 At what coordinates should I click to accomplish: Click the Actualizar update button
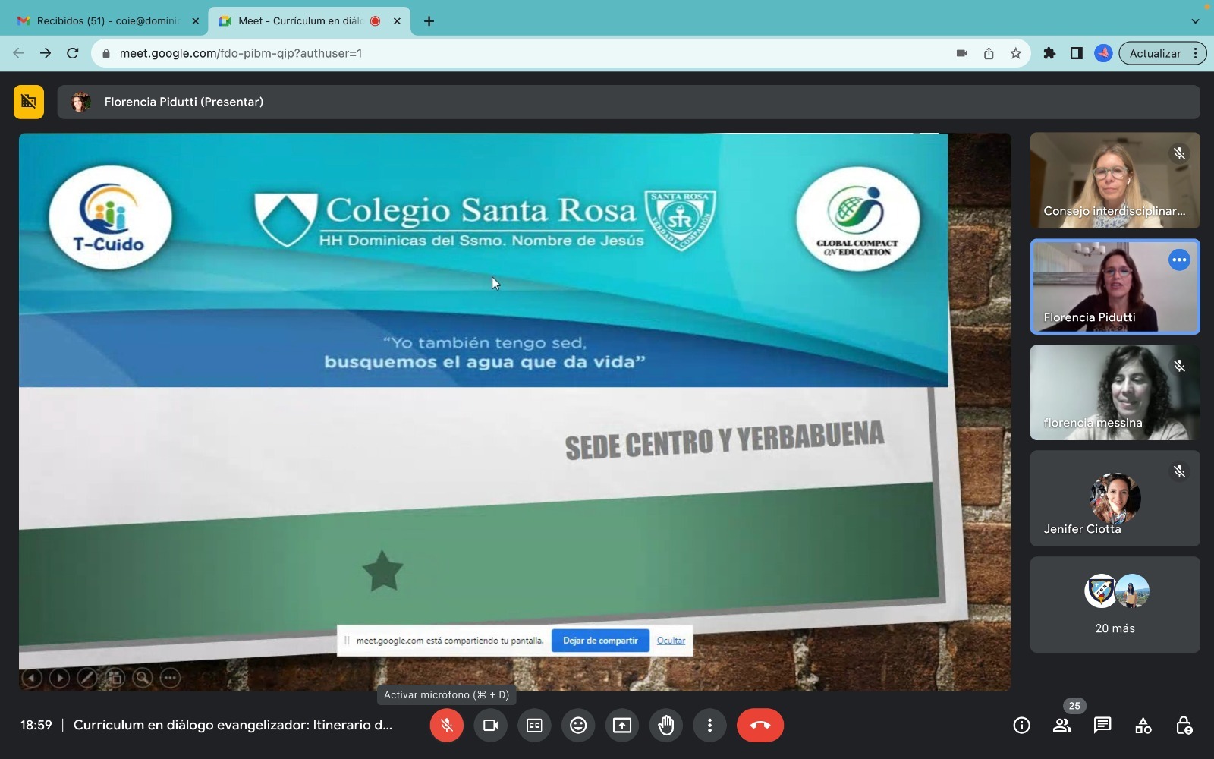coord(1155,53)
